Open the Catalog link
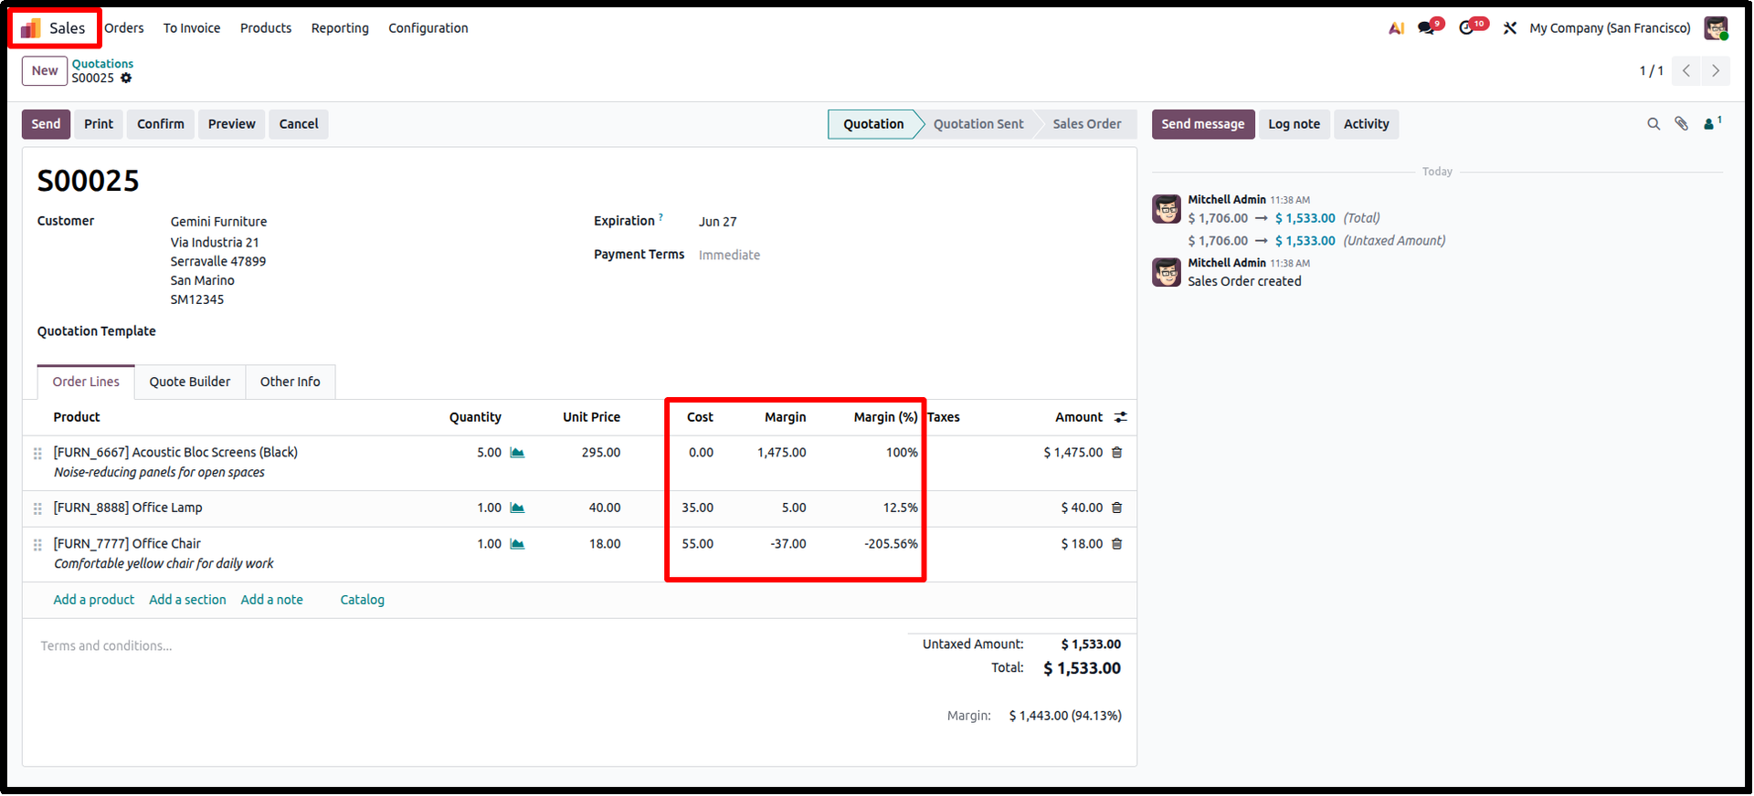This screenshot has width=1754, height=796. (362, 600)
